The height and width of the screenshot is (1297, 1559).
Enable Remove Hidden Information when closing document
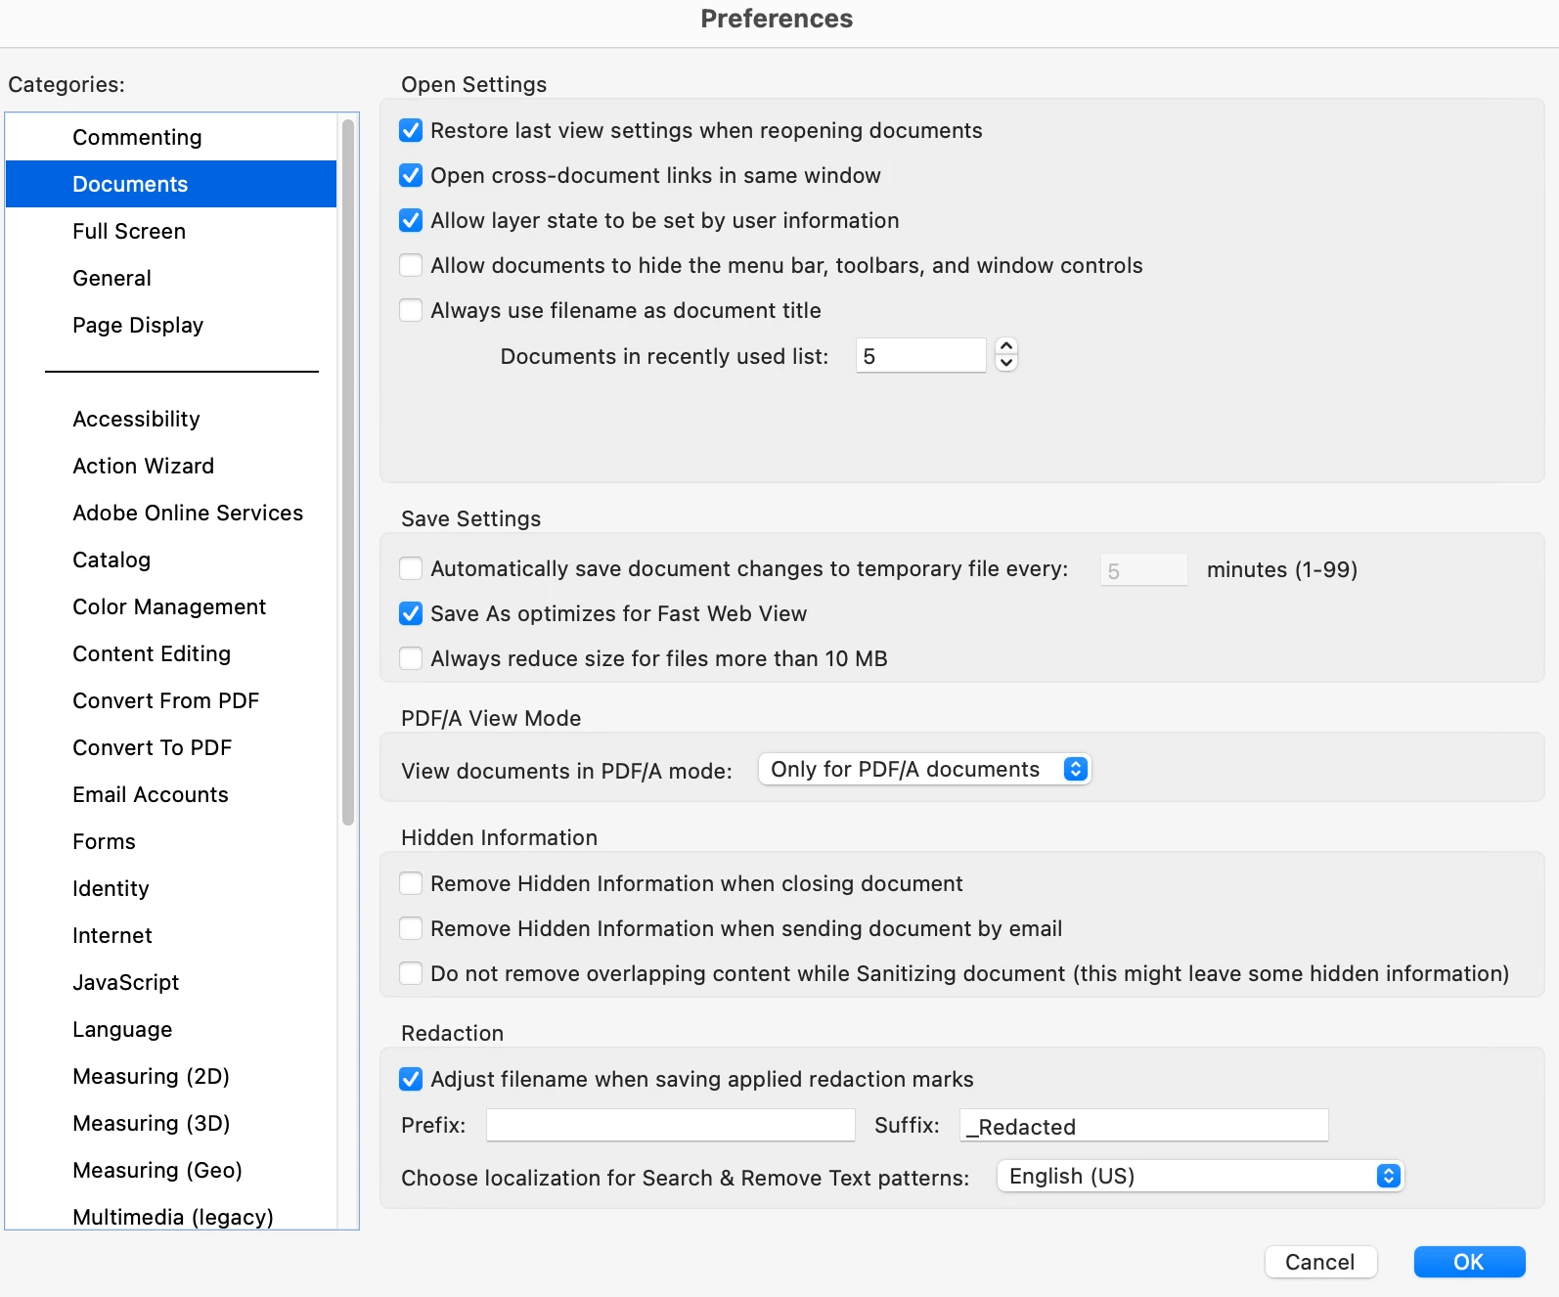[x=411, y=883]
